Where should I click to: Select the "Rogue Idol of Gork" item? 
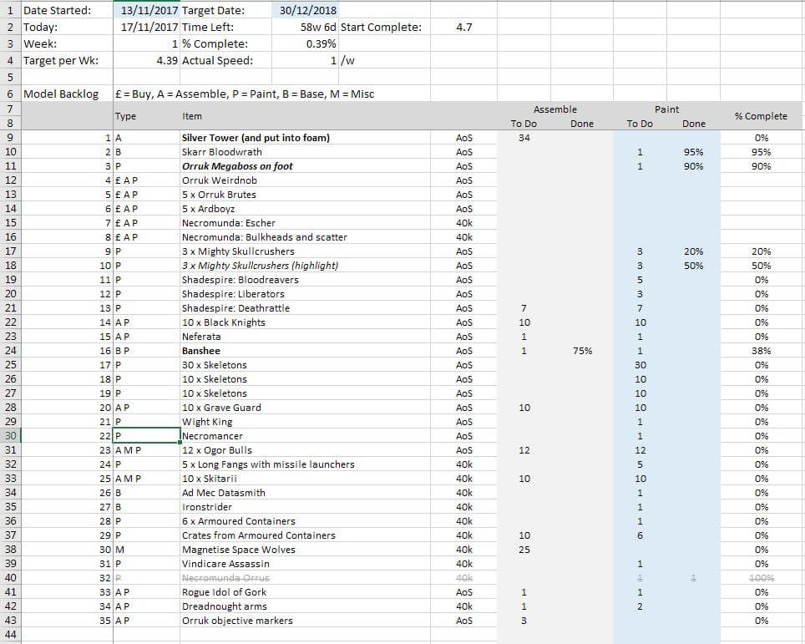click(224, 592)
